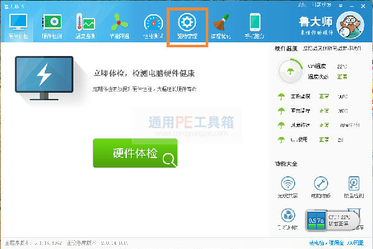Open the 论坛 forum link in title bar

point(302,5)
